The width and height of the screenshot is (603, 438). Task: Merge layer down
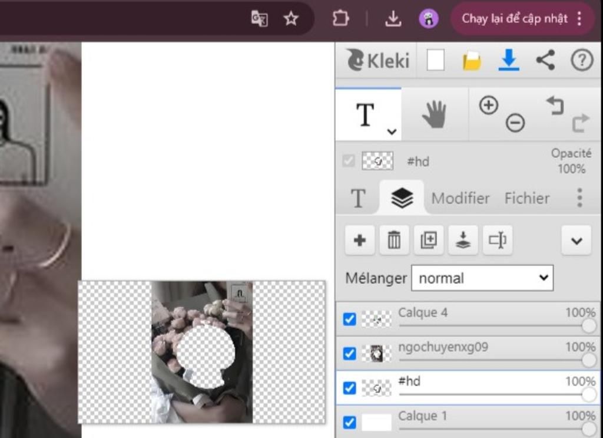[463, 241]
